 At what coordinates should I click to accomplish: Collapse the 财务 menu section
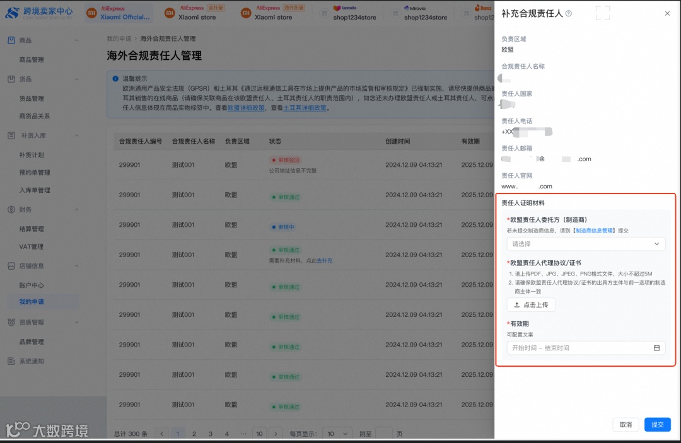(76, 210)
